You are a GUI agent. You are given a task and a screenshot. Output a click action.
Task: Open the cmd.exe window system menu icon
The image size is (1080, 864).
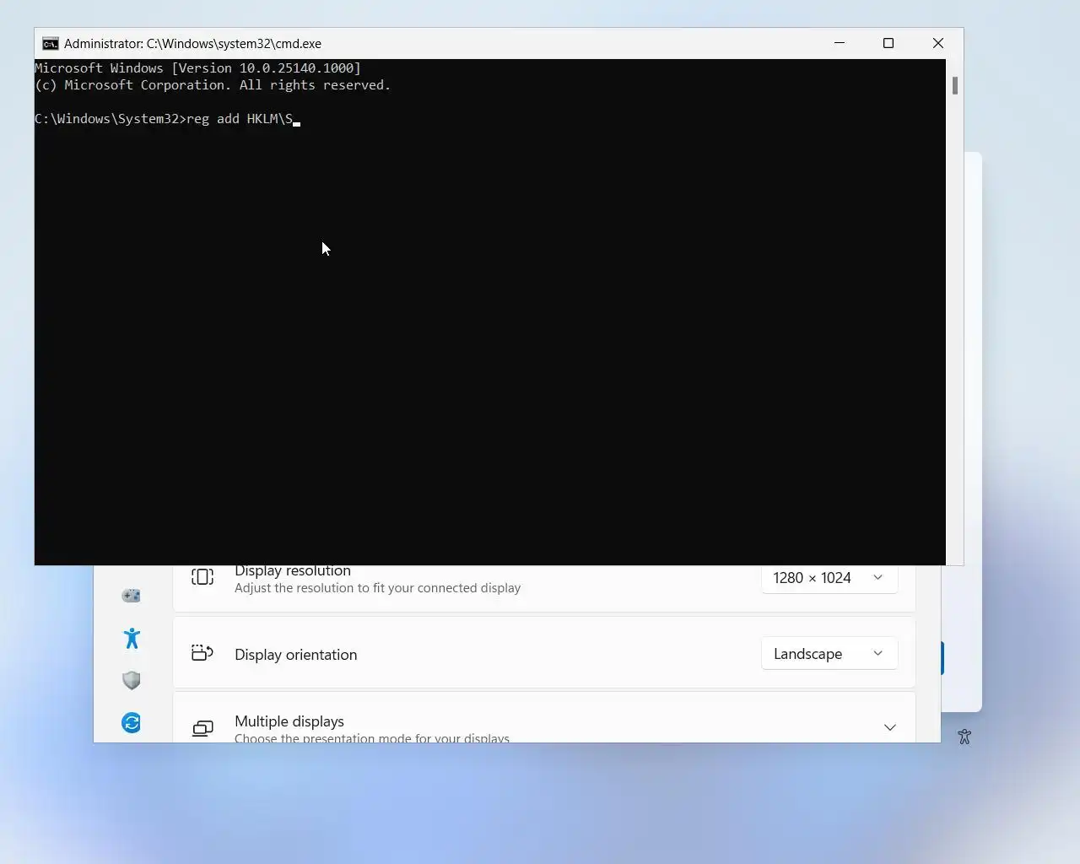(51, 44)
